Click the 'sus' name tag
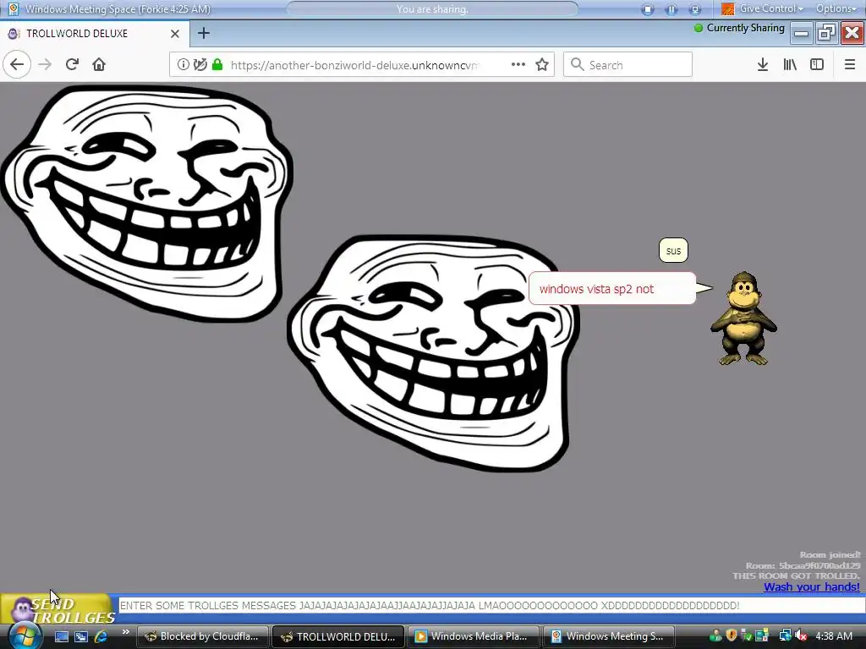866x649 pixels. [x=673, y=250]
